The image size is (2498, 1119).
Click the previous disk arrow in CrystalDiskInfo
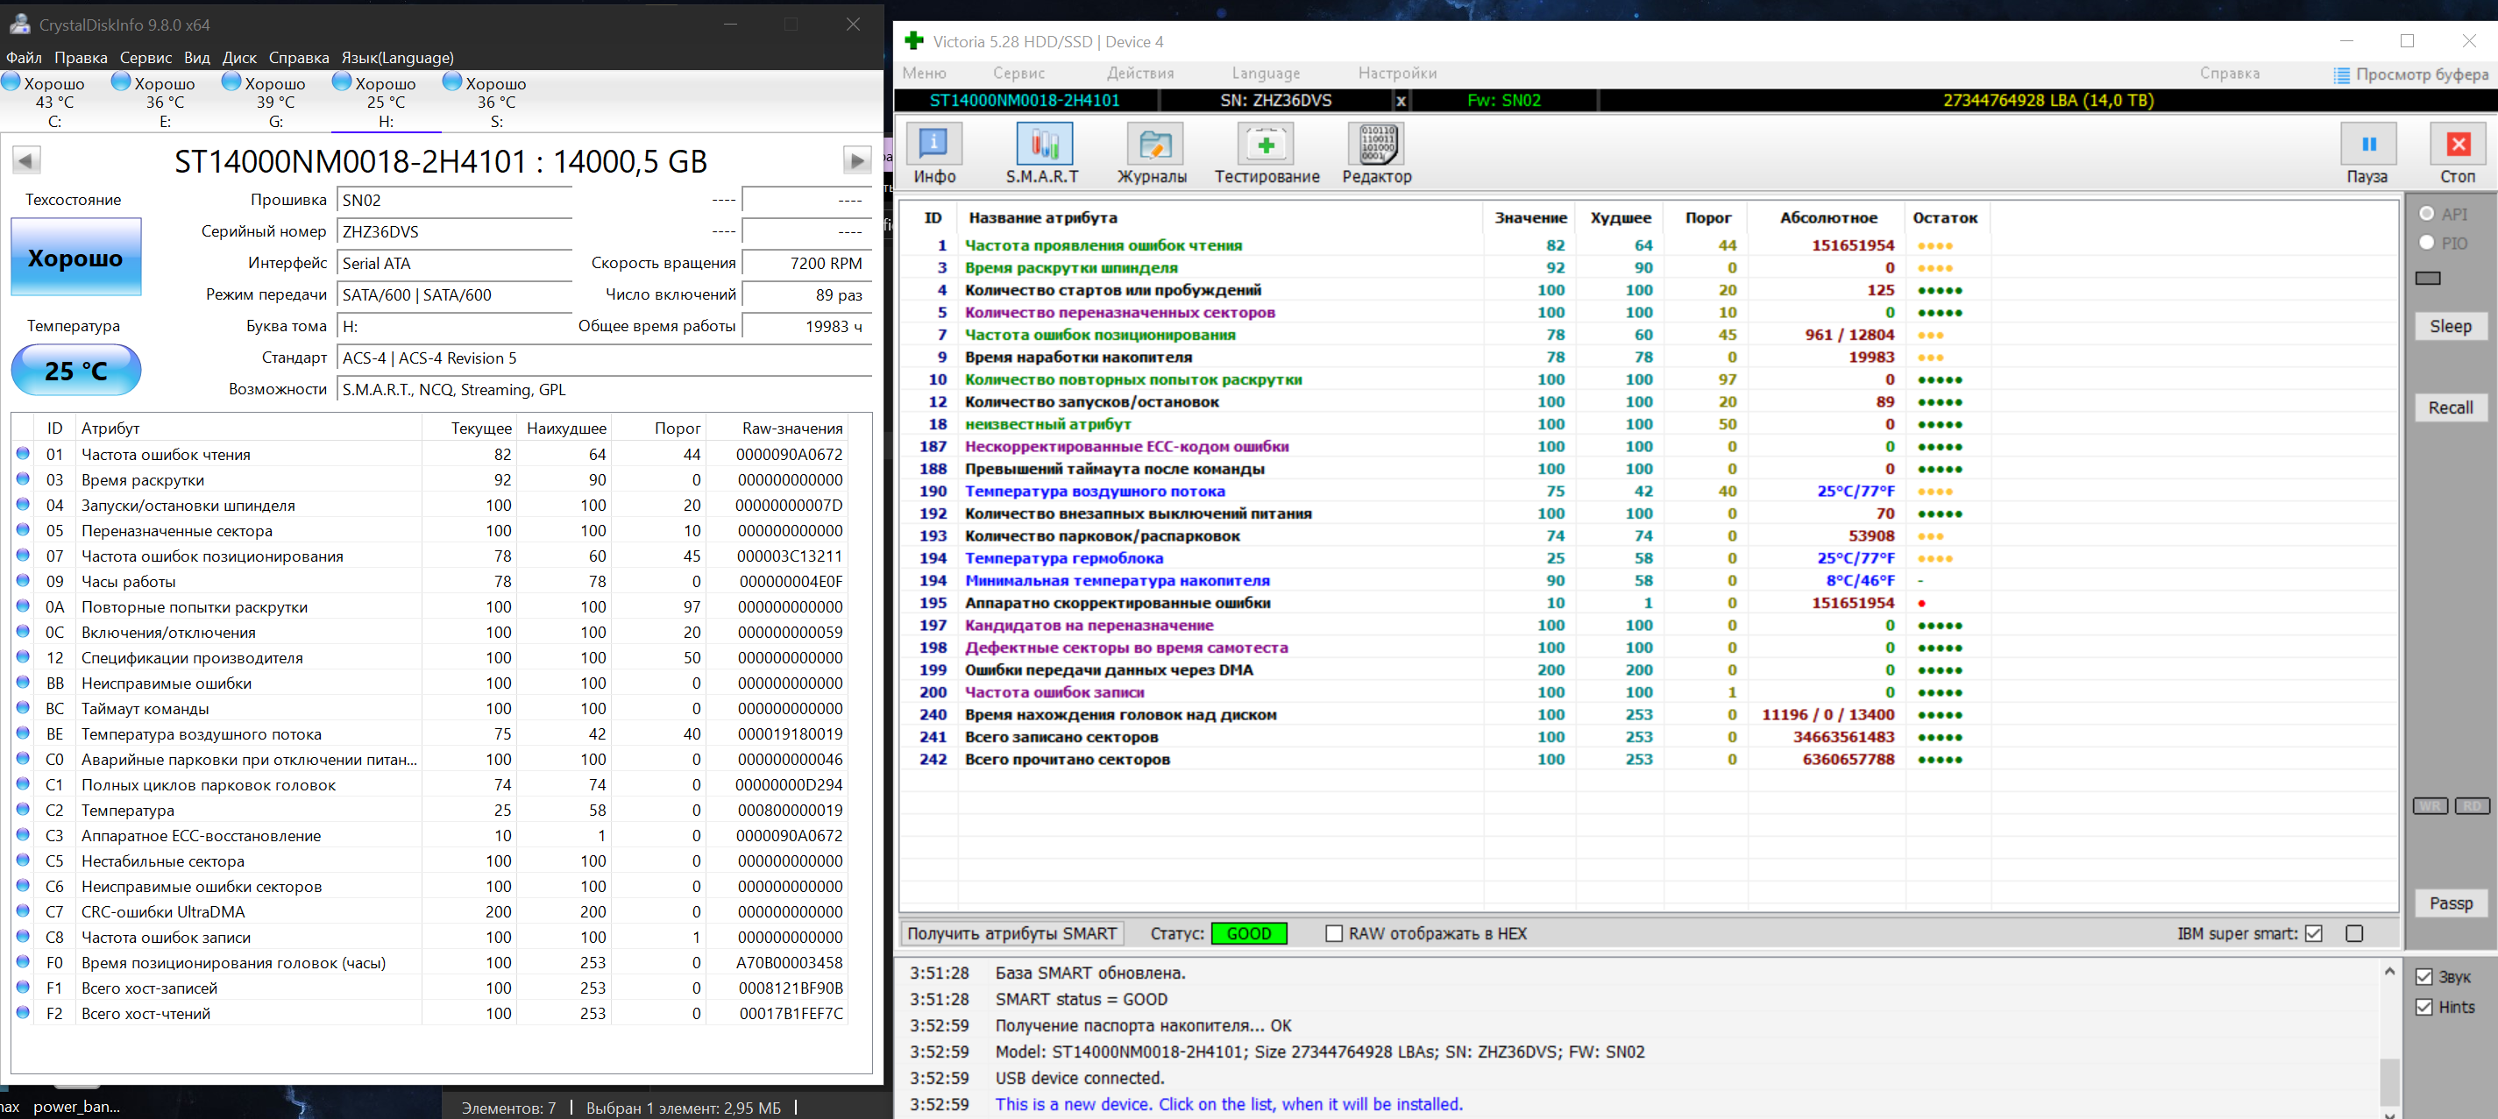click(x=26, y=160)
